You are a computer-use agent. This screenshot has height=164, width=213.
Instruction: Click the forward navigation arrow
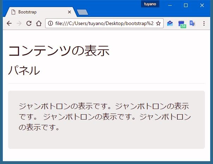coord(19,23)
